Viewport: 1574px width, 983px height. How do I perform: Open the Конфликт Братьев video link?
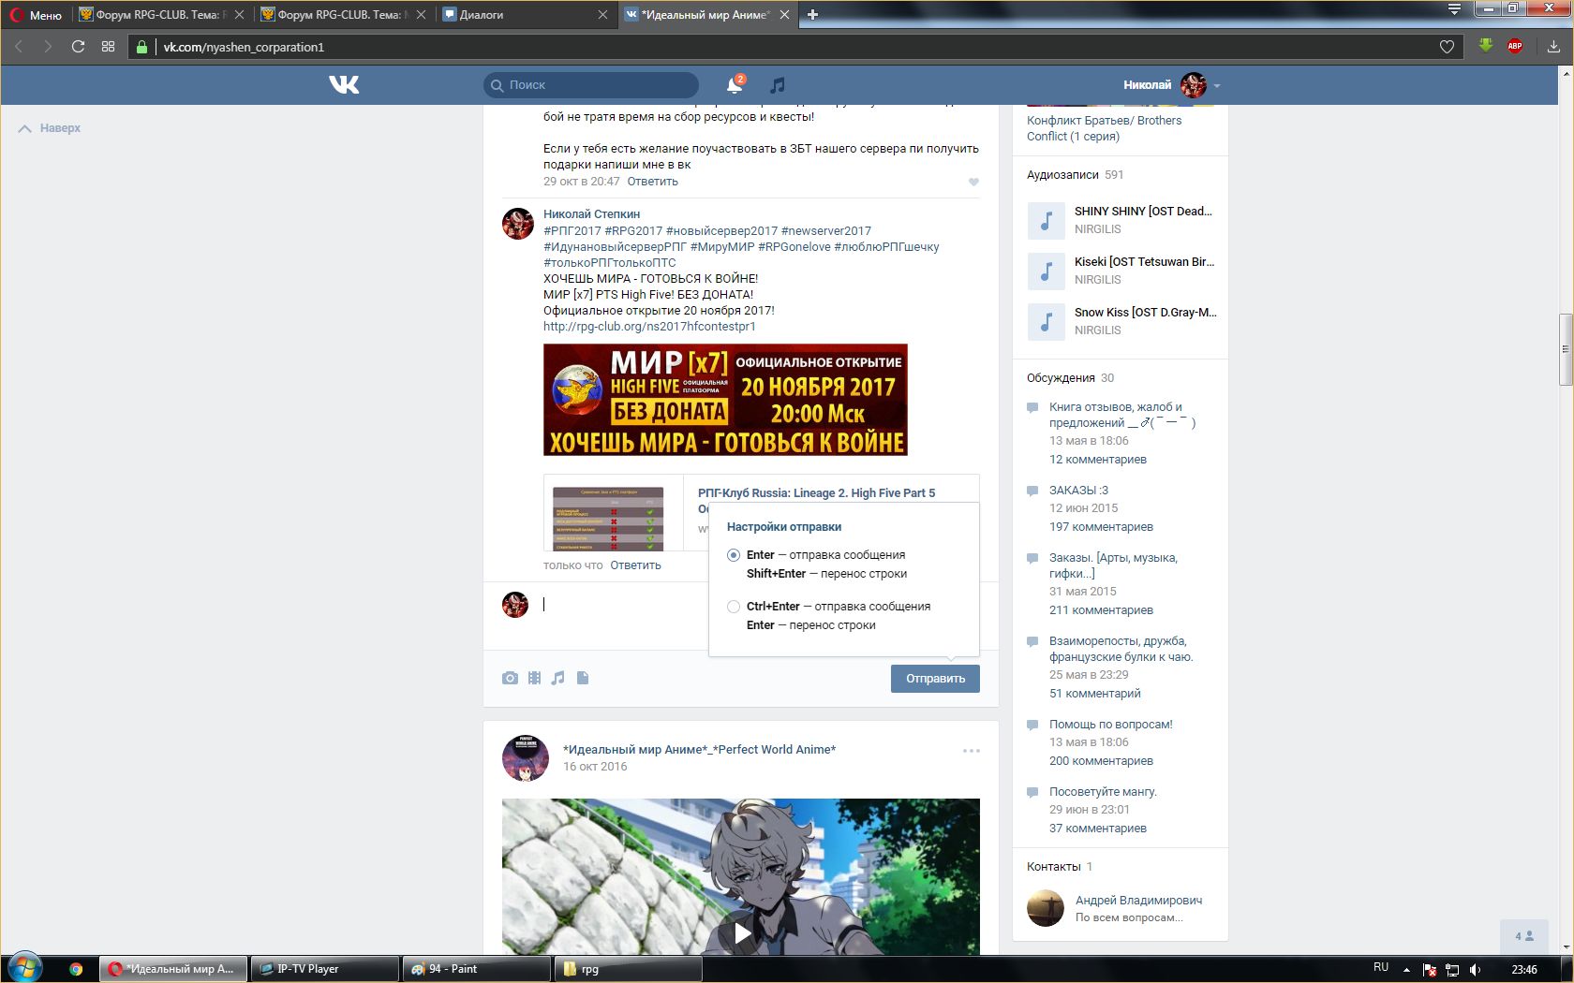coord(1104,128)
